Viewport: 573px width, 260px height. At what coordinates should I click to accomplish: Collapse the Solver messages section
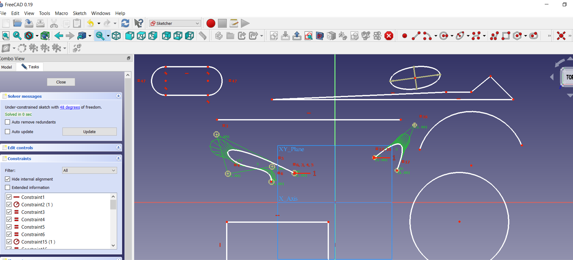pos(118,96)
